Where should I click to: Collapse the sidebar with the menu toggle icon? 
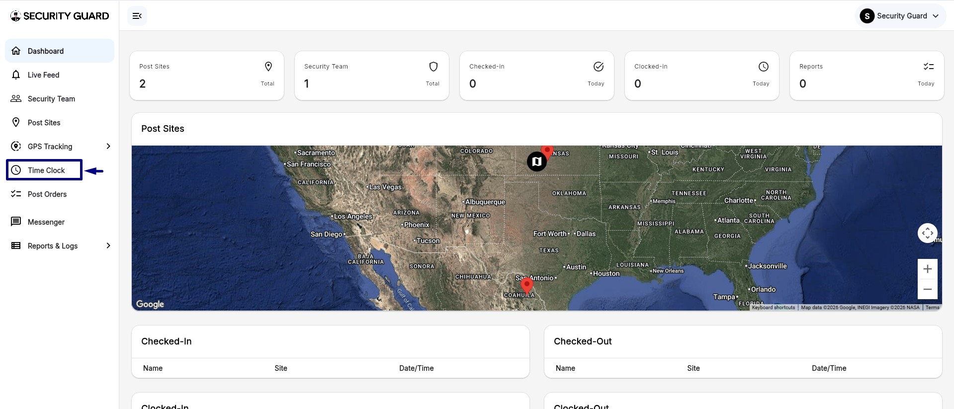(x=137, y=16)
